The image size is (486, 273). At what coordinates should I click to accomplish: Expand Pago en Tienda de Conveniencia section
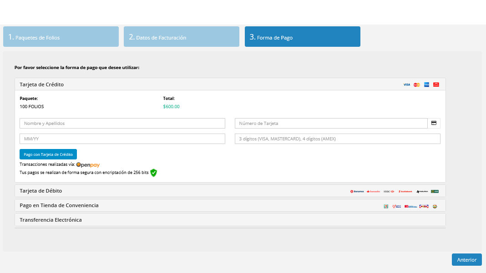pyautogui.click(x=59, y=205)
